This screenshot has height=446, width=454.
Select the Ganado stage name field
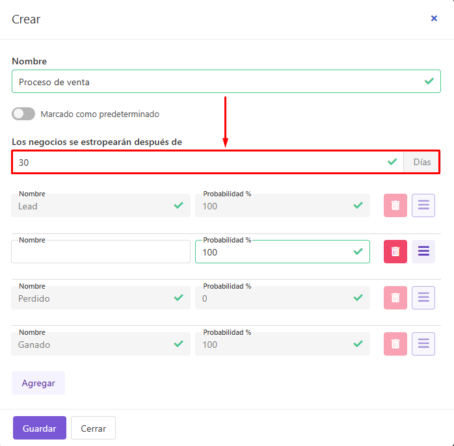(101, 344)
